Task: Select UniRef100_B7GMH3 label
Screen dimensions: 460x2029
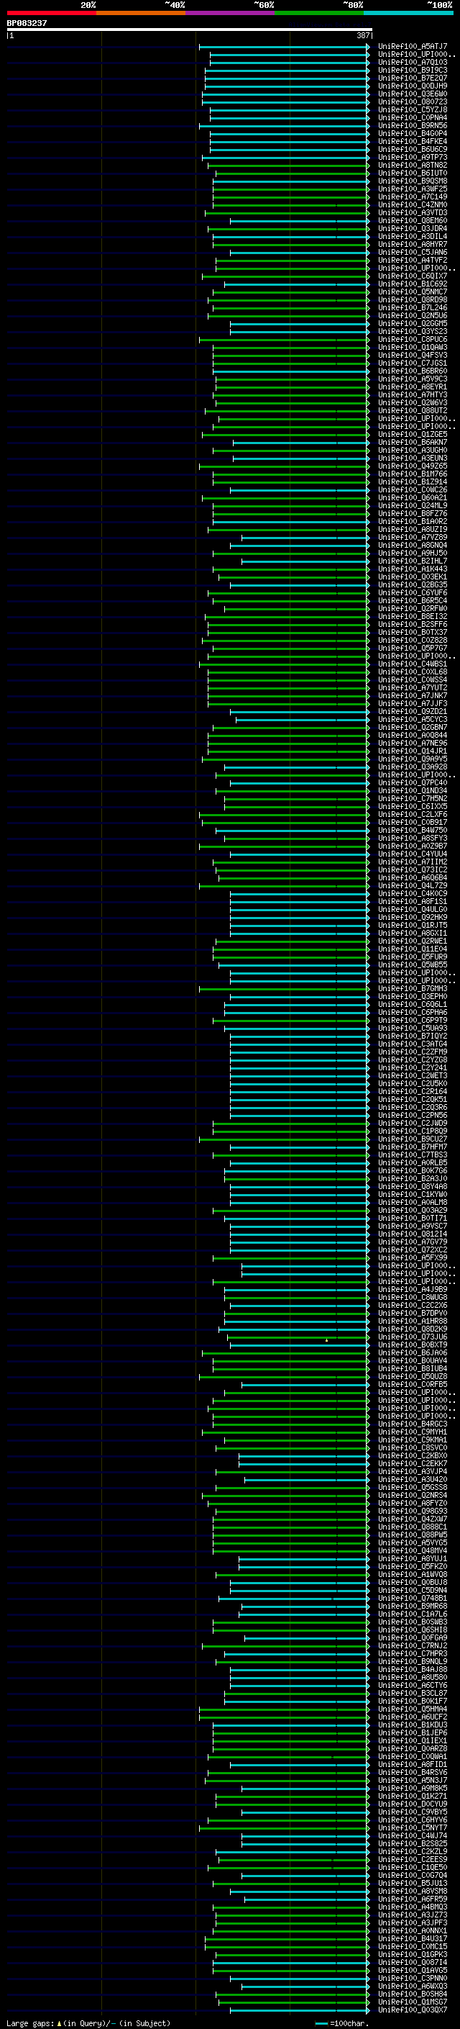Action: point(413,988)
